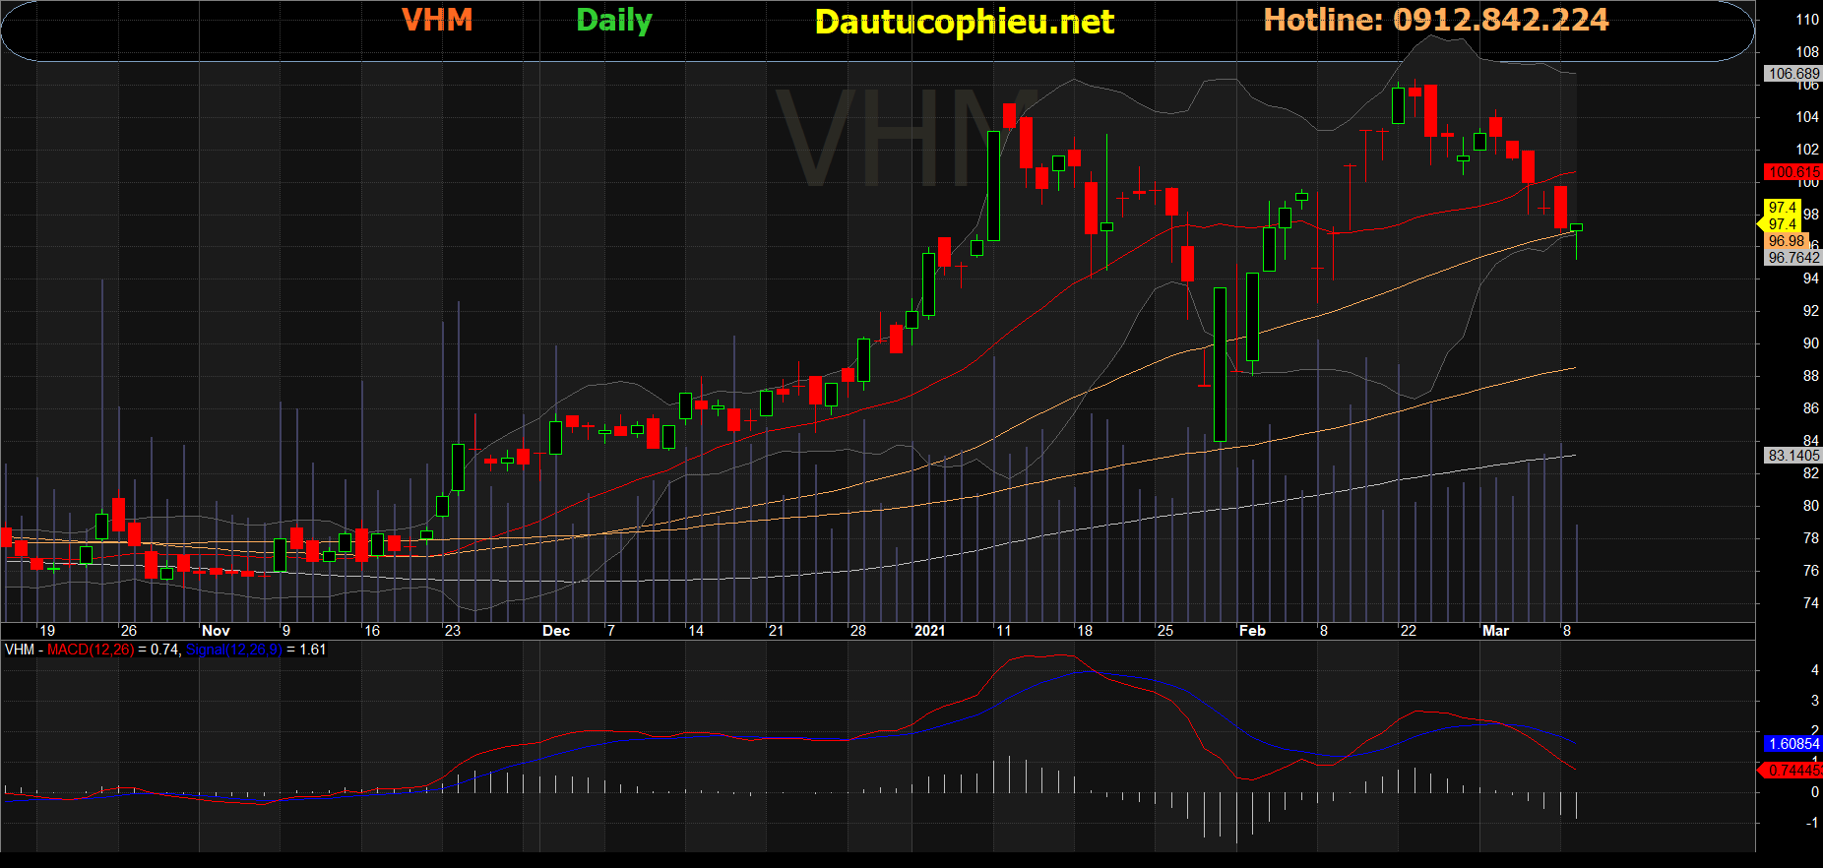Image resolution: width=1823 pixels, height=868 pixels.
Task: Click the VHM ticker symbol in header
Action: (437, 21)
